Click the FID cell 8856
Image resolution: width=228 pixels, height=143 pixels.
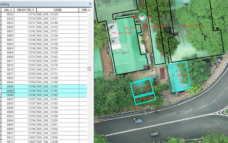[8, 27]
